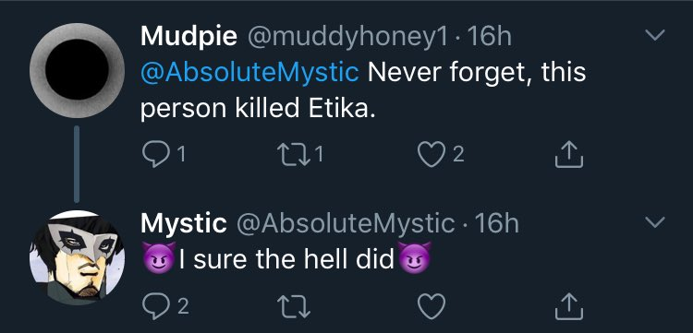Open Mystic's reply 16h timestamp
Screen dimensions: 693x333
click(496, 224)
